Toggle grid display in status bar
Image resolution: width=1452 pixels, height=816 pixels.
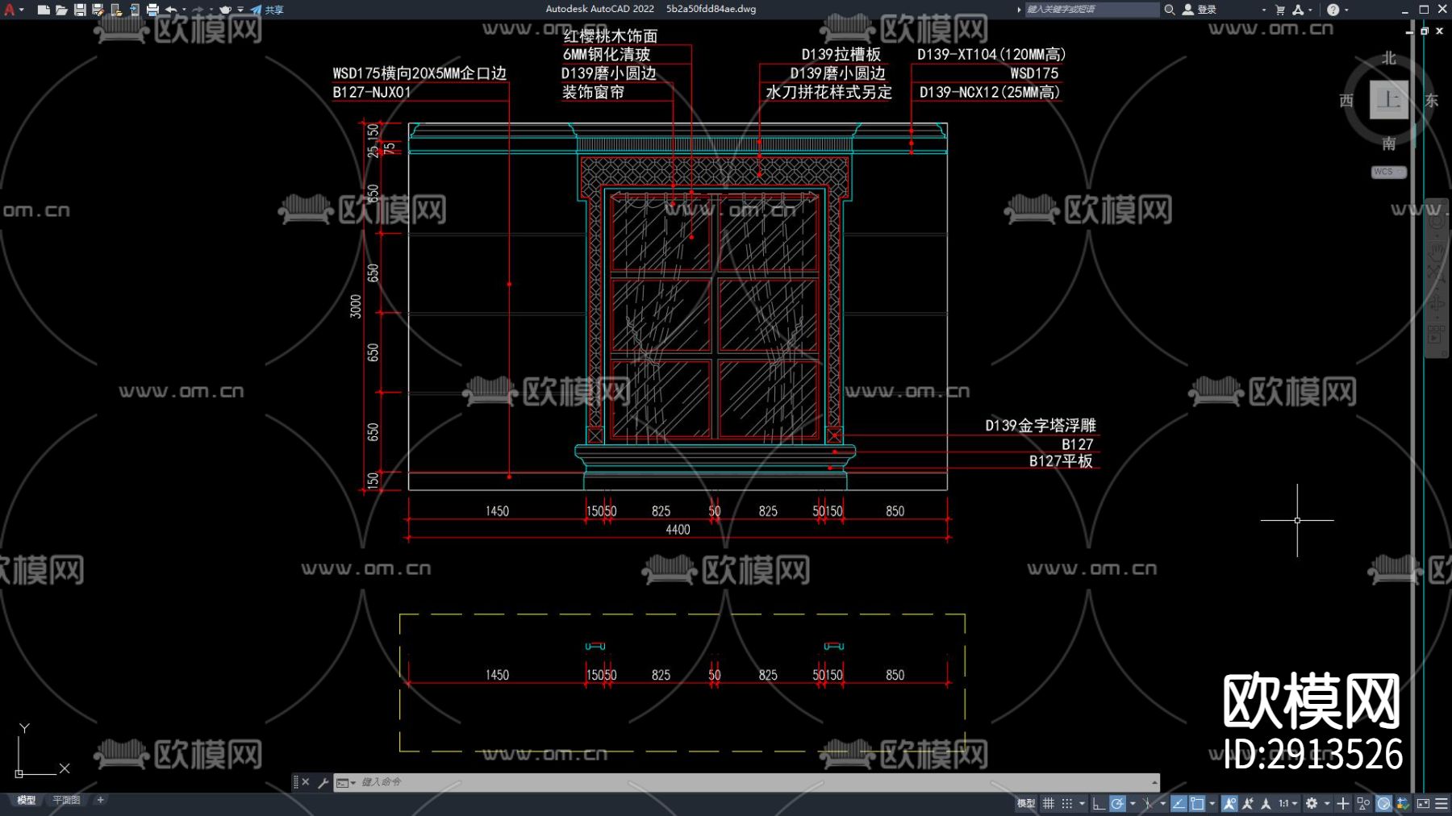click(1049, 802)
